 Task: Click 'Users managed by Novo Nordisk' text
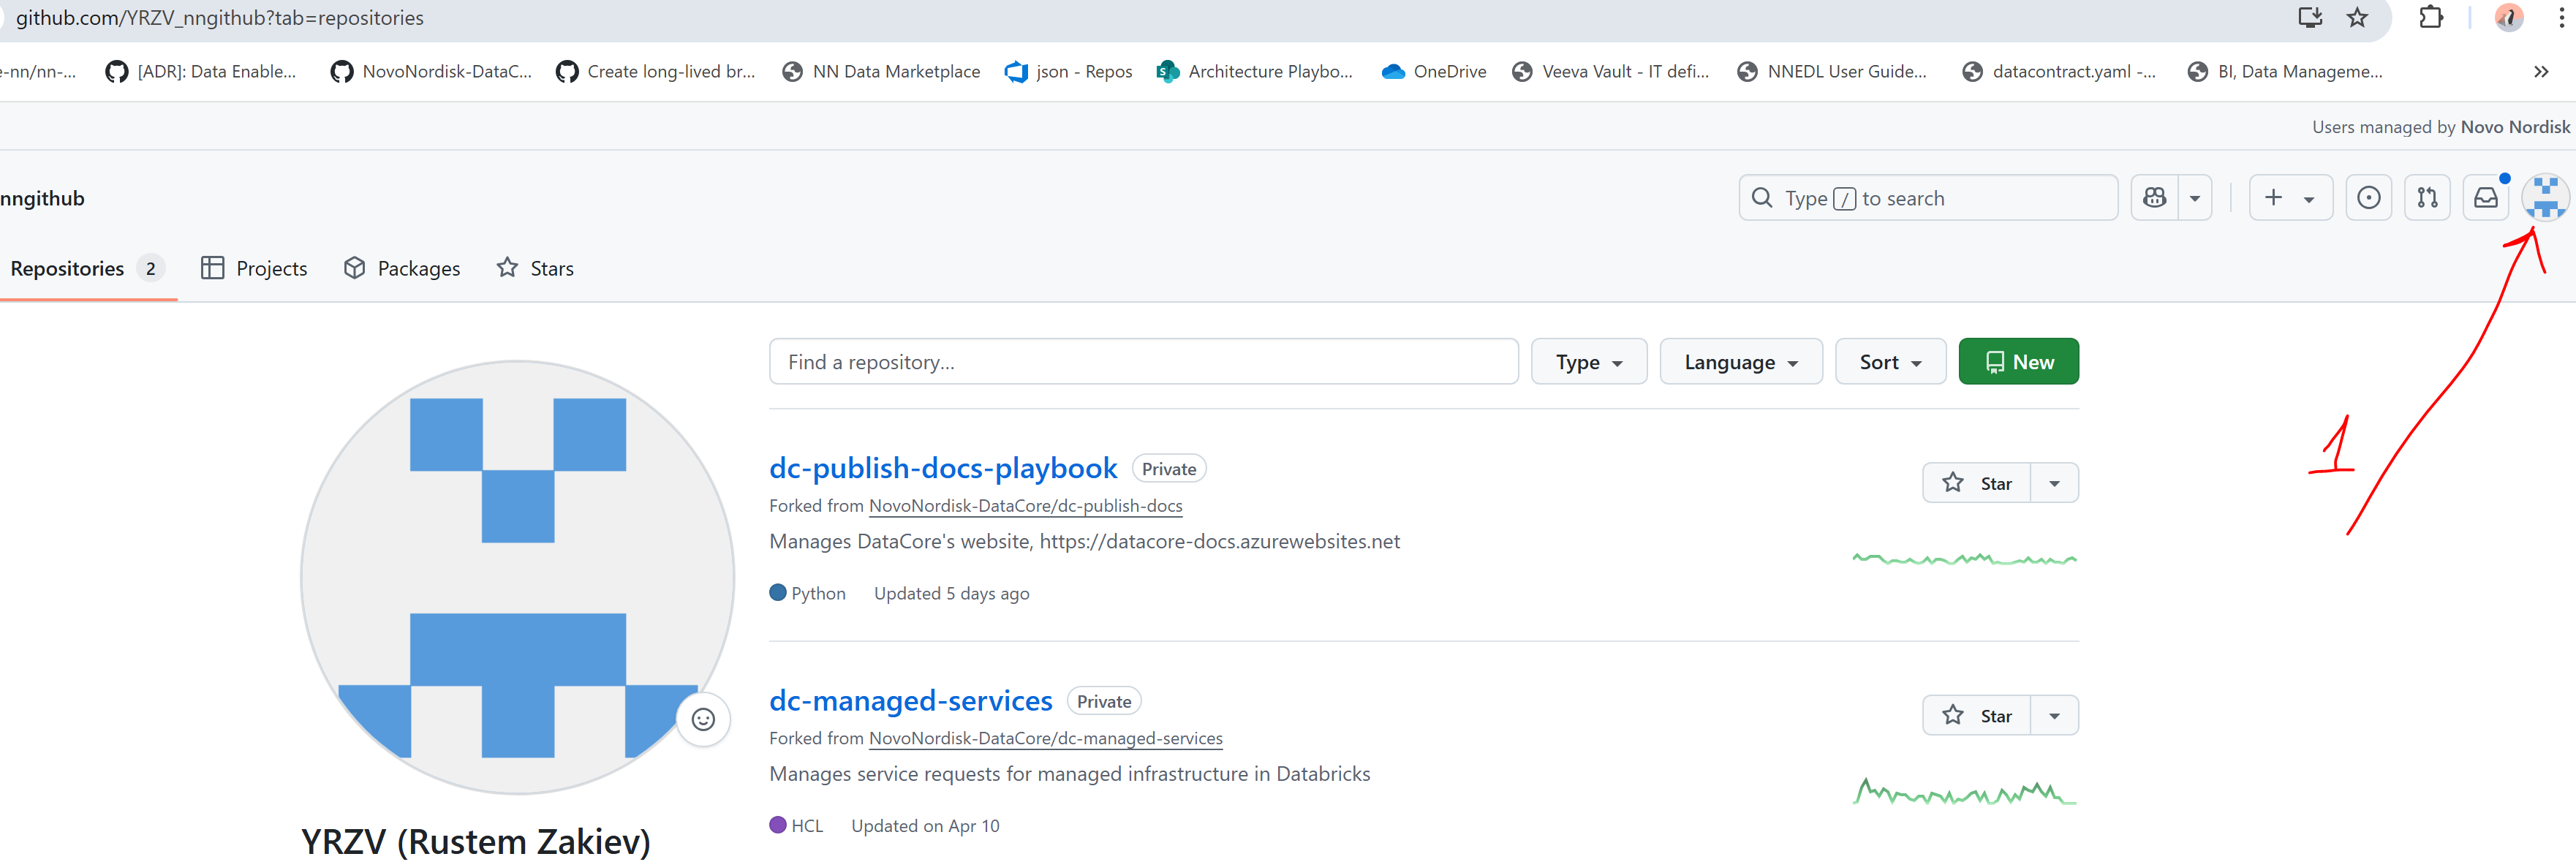[x=2440, y=127]
